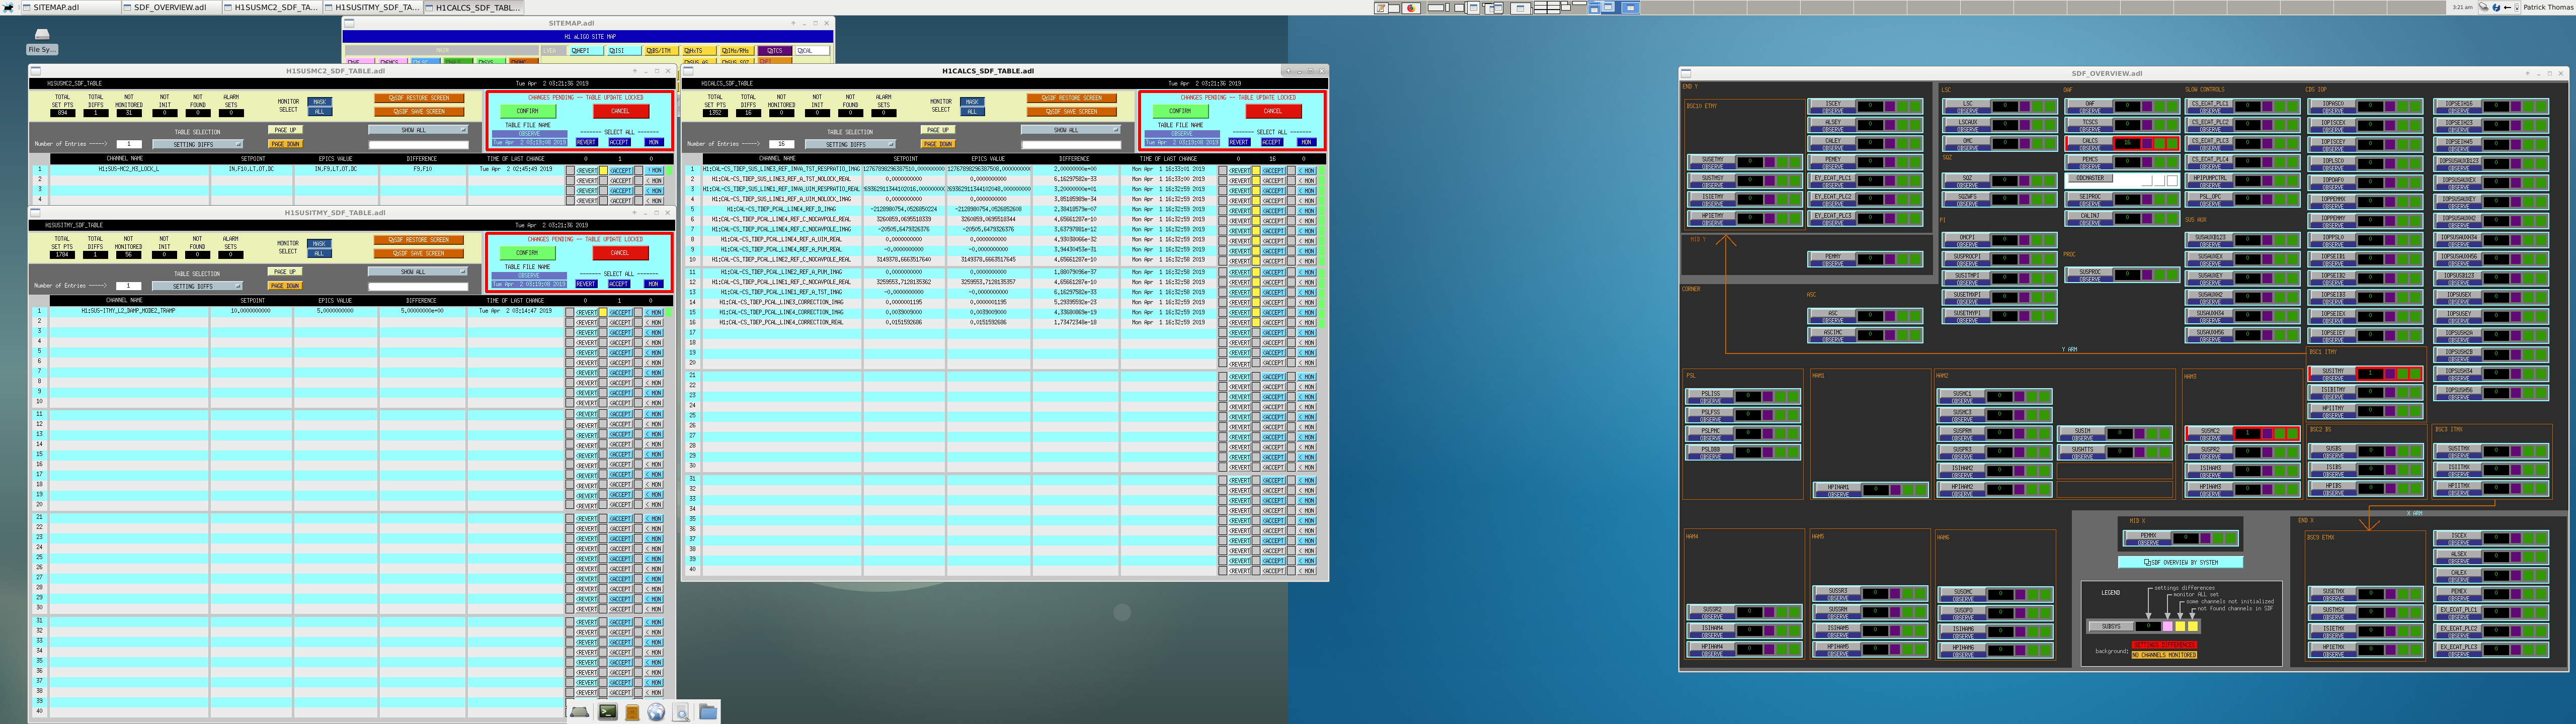2576x724 pixels.
Task: Open the window menu icon of H1SUSMC2_SDF_TABLE.adl
Action: point(36,71)
